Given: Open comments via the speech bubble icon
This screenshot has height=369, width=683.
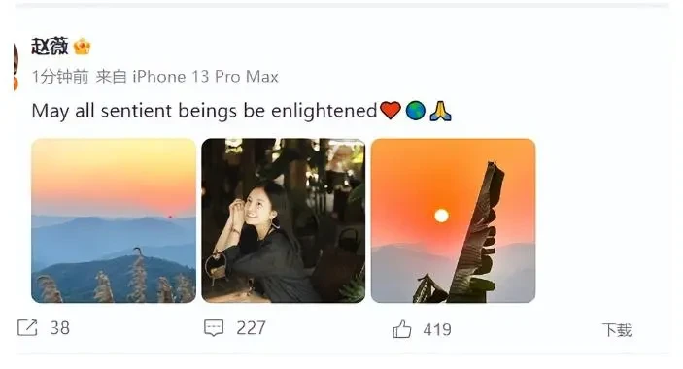Looking at the screenshot, I should click(214, 328).
